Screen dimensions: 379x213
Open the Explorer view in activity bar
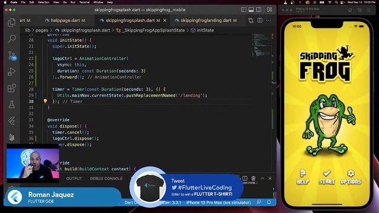pos(11,22)
